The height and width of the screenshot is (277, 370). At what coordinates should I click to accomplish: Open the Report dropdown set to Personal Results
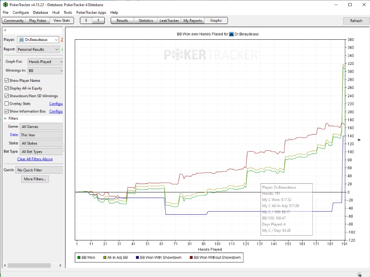[x=38, y=49]
